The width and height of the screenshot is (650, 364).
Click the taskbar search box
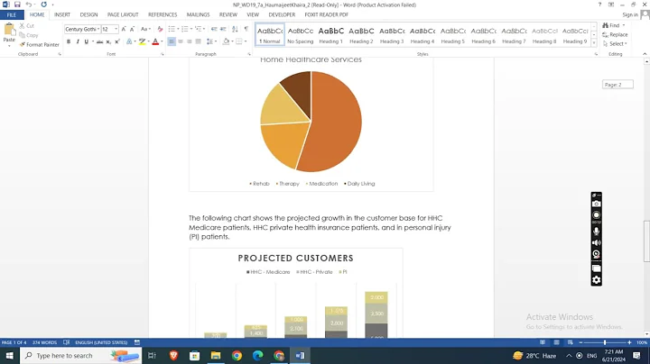(81, 356)
